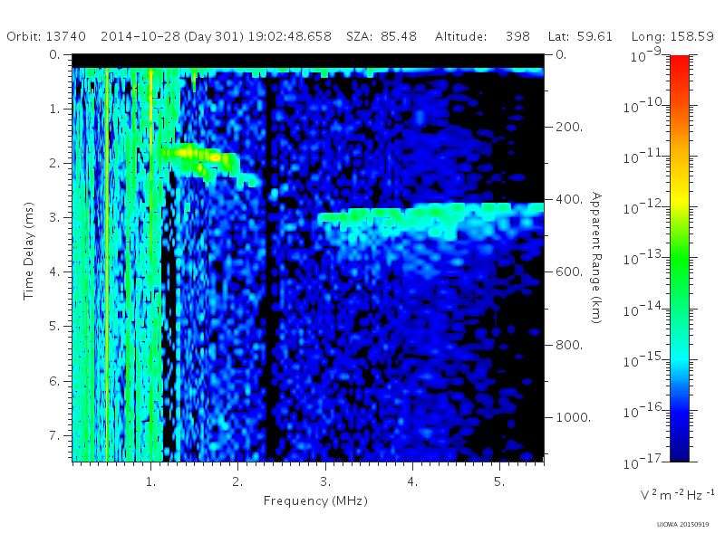
Task: Click the 'Lat: 59.61' value
Action: tap(580, 36)
